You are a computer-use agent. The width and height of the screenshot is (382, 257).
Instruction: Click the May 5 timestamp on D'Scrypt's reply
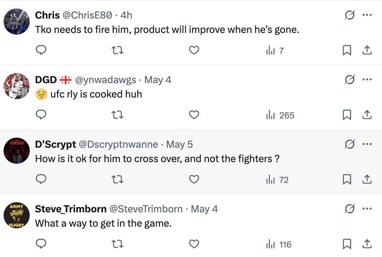tap(179, 144)
